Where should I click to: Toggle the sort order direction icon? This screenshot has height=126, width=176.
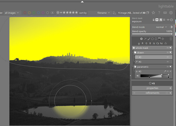114,13
